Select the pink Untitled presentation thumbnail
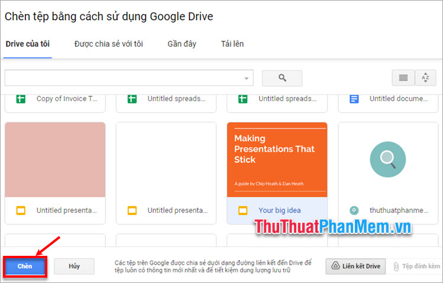443x283 pixels. [x=55, y=160]
